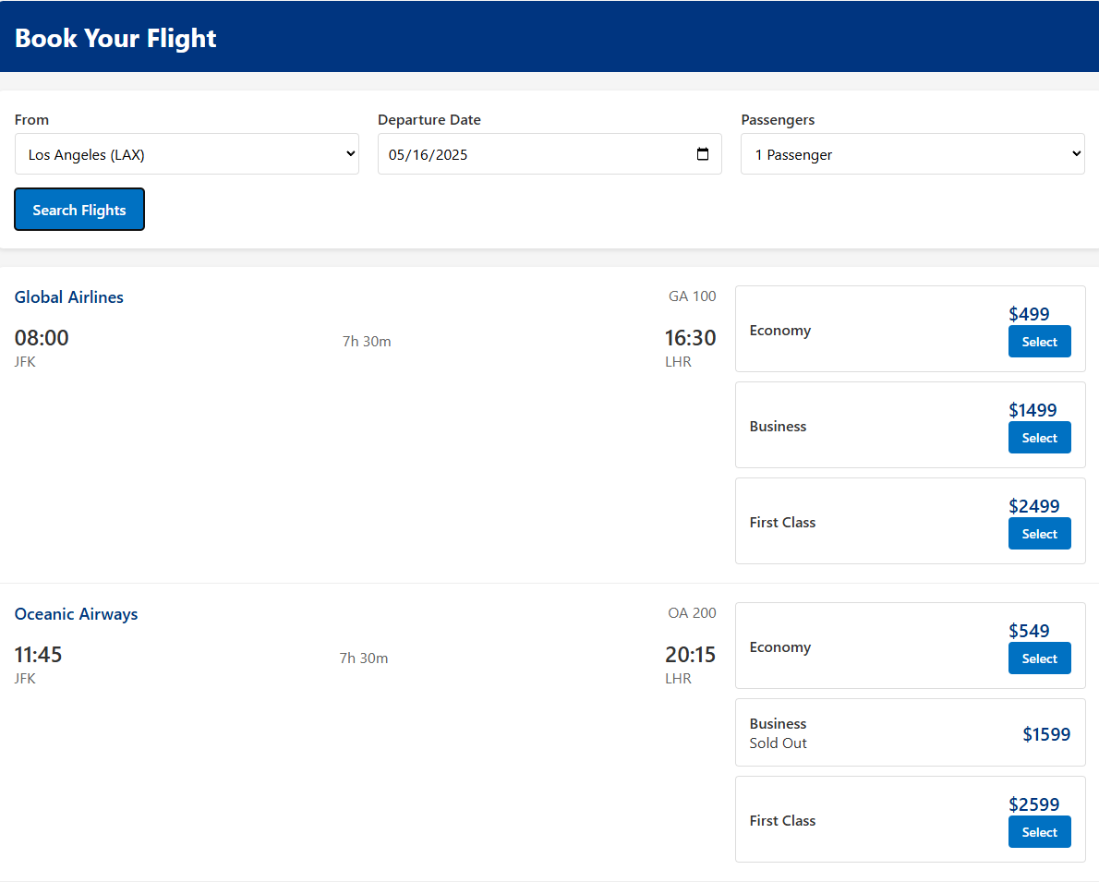Click the $1599 Business price
Image resolution: width=1099 pixels, height=894 pixels.
1046,734
